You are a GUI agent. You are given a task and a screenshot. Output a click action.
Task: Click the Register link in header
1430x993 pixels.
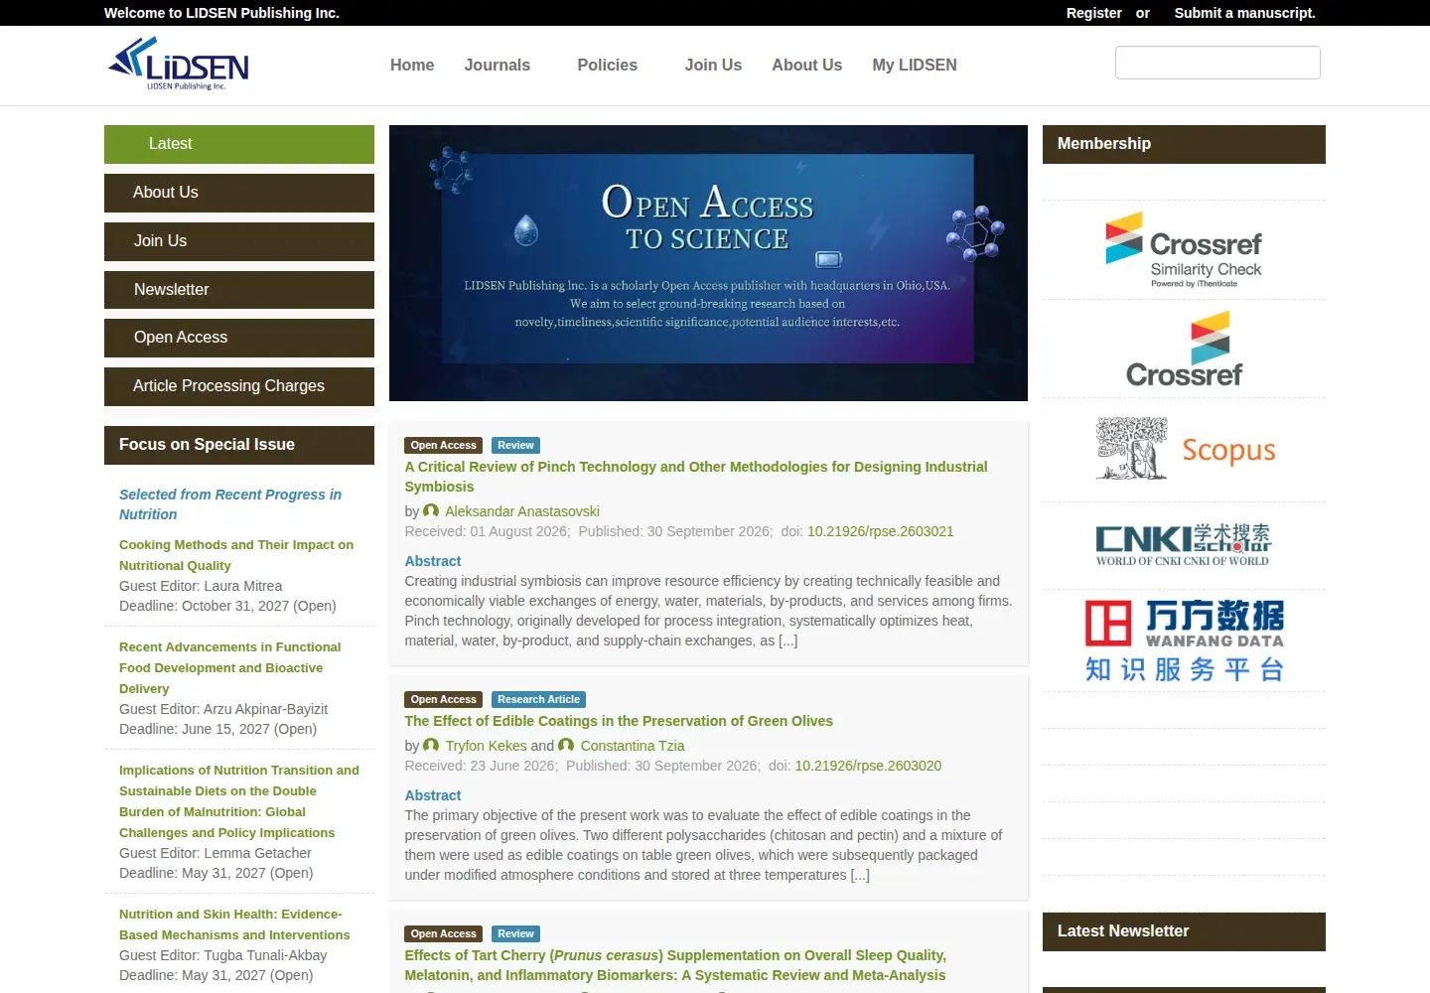click(1093, 13)
